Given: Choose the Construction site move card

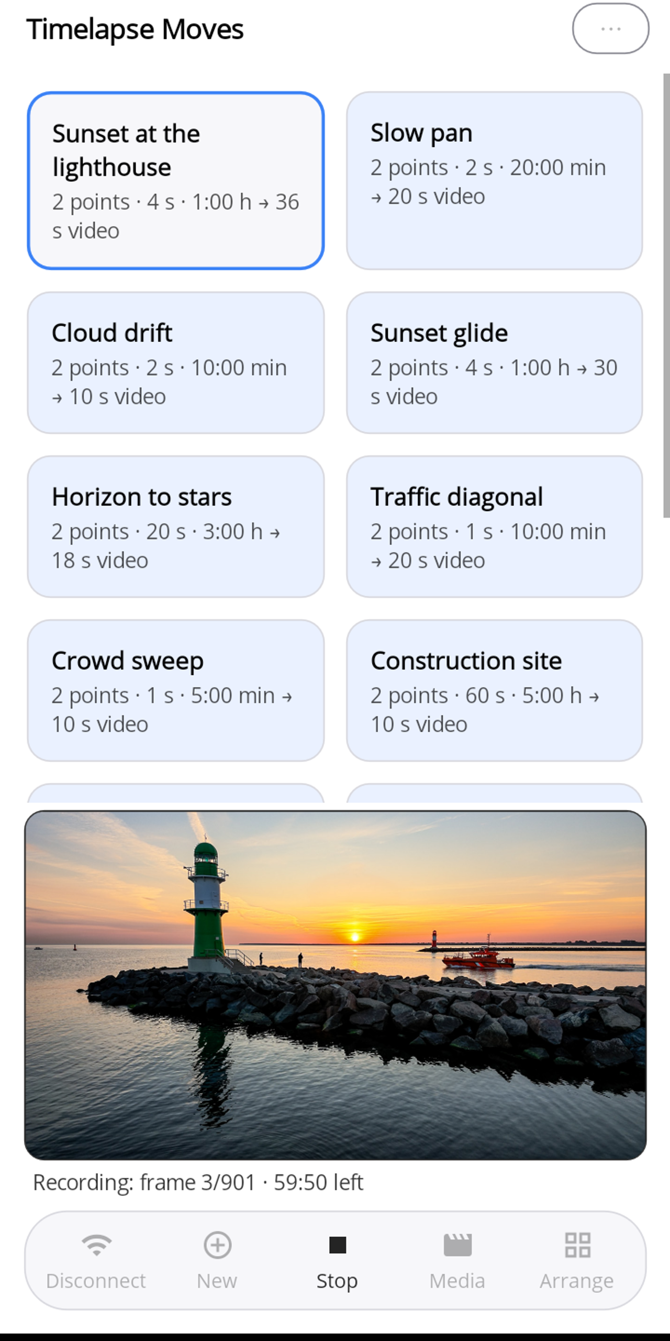Looking at the screenshot, I should (x=494, y=690).
